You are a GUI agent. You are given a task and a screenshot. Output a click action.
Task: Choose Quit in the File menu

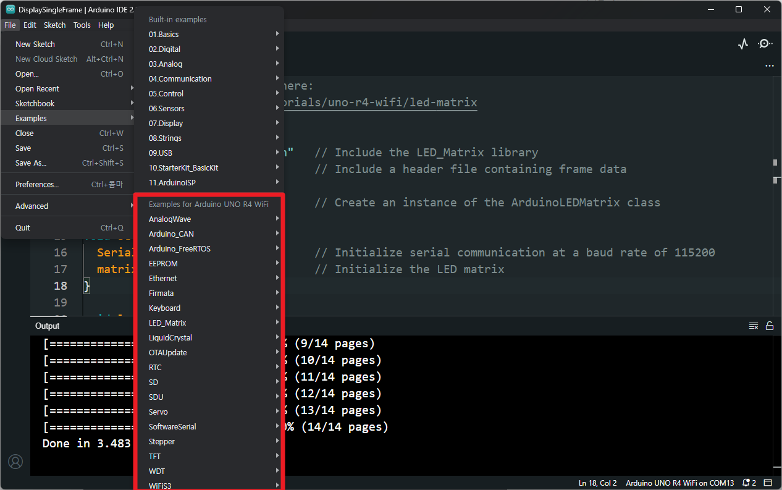click(x=68, y=228)
